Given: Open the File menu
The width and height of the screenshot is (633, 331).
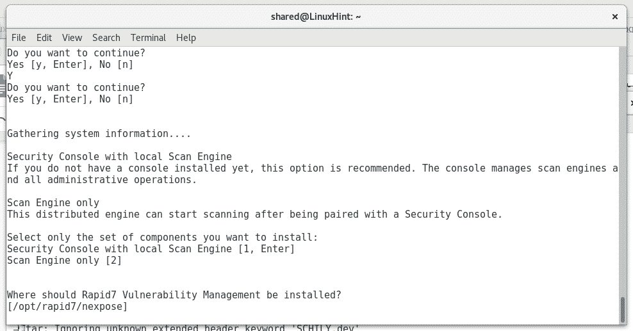Looking at the screenshot, I should click(x=19, y=38).
